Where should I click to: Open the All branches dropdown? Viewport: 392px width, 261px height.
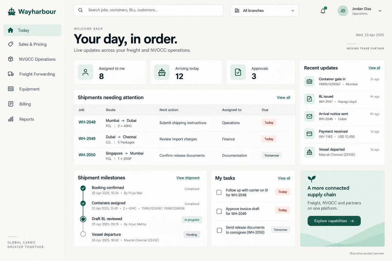click(265, 10)
